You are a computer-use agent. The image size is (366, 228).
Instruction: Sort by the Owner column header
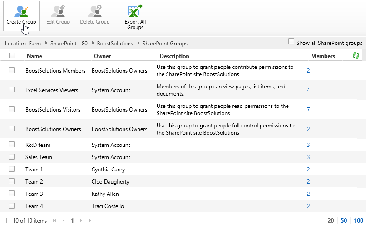102,56
